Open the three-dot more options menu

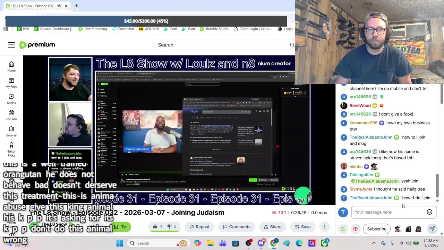pyautogui.click(x=325, y=227)
